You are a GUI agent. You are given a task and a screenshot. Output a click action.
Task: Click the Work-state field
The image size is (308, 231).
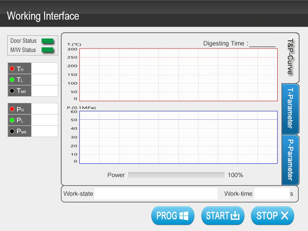(156, 194)
